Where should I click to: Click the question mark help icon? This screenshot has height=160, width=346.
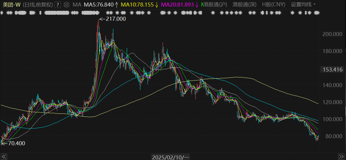(57, 5)
